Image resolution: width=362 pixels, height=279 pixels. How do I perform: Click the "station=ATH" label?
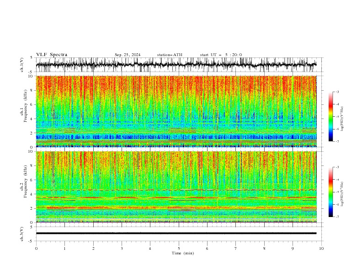click(170, 55)
